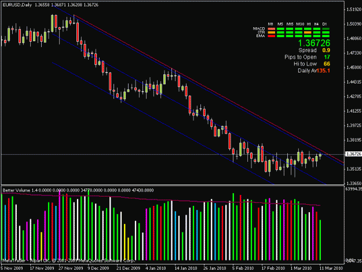
Task: Click the 1.35135 price axis label
Action: (x=354, y=169)
